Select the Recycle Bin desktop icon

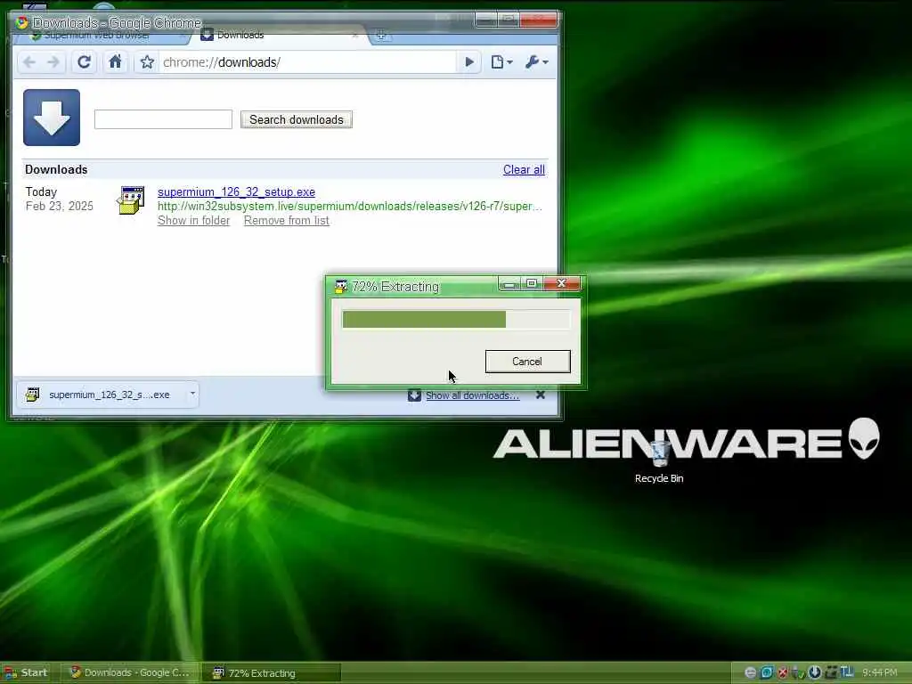pos(659,461)
